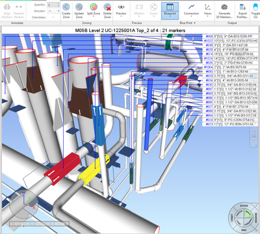The image size is (260, 234).
Task: Click the Output group label
Action: click(x=232, y=23)
